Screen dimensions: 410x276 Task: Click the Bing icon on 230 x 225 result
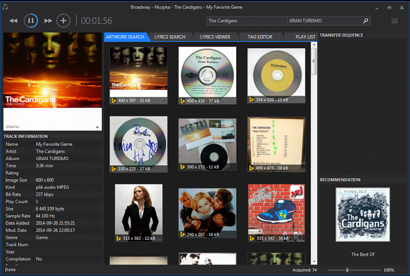114,169
